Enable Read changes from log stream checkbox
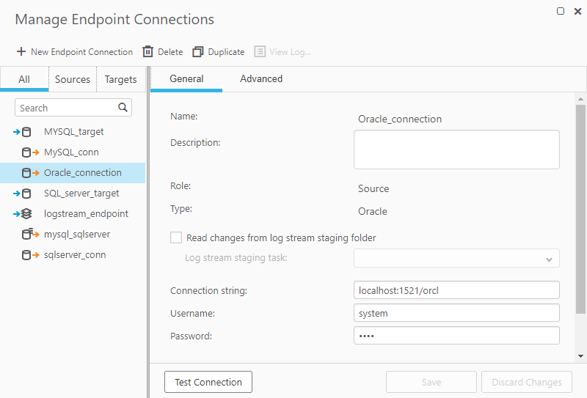Screen dimensions: 587x398 (x=176, y=237)
